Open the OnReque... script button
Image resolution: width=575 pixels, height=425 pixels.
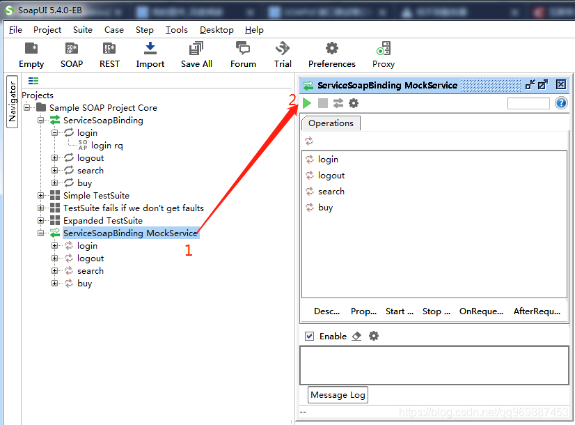click(x=481, y=311)
